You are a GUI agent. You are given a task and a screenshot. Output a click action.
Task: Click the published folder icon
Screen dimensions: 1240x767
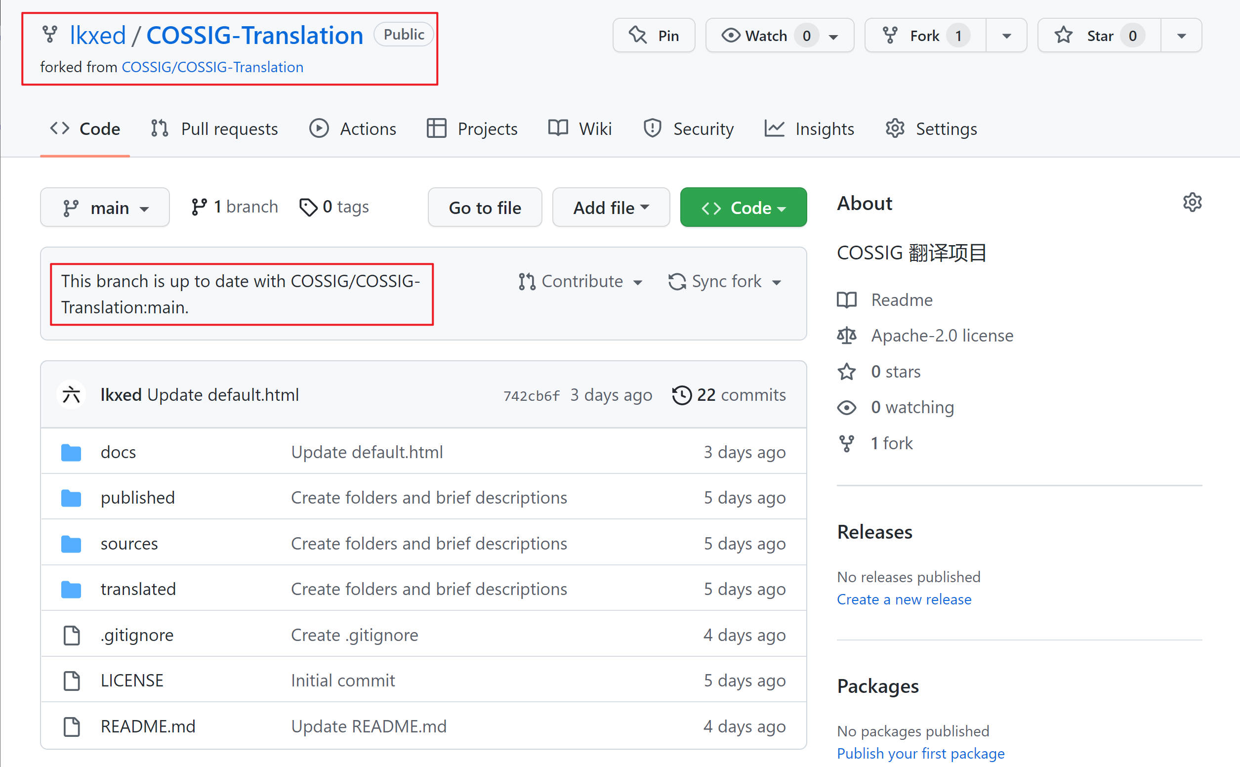(x=71, y=498)
